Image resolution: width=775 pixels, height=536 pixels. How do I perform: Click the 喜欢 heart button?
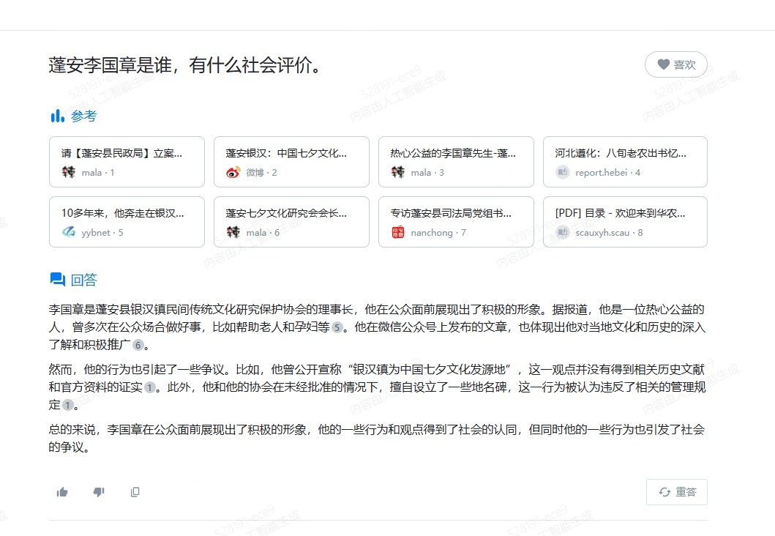pos(675,64)
